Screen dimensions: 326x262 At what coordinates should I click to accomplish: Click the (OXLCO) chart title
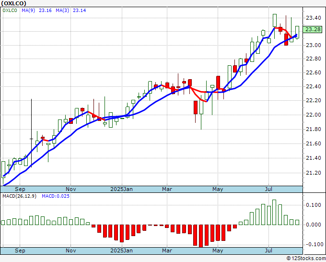coord(13,3)
